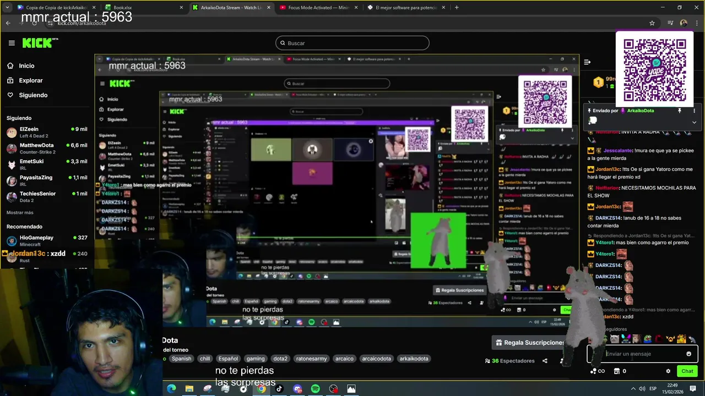Open the Chrome profile avatar

click(684, 23)
